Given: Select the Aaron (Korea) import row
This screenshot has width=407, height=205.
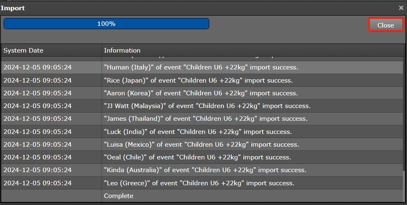Looking at the screenshot, I should point(201,93).
